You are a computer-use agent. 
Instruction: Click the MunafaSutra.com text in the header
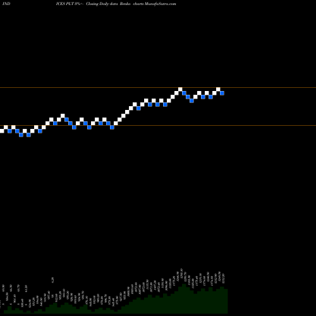point(161,4)
